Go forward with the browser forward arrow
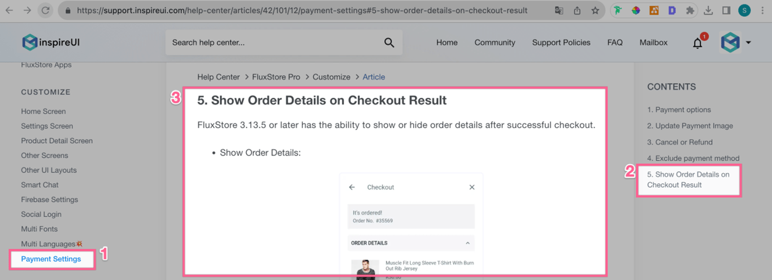Image resolution: width=772 pixels, height=280 pixels. pos(28,10)
